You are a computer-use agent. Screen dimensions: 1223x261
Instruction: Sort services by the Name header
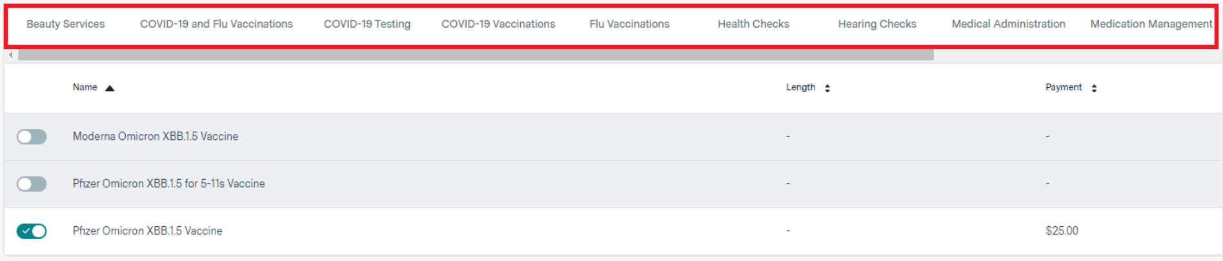tap(85, 88)
